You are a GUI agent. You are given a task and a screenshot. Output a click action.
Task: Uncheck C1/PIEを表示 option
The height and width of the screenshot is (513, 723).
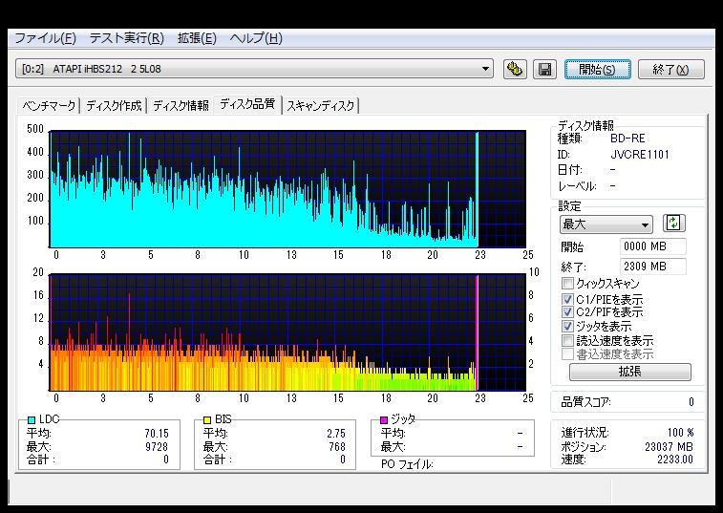point(568,299)
